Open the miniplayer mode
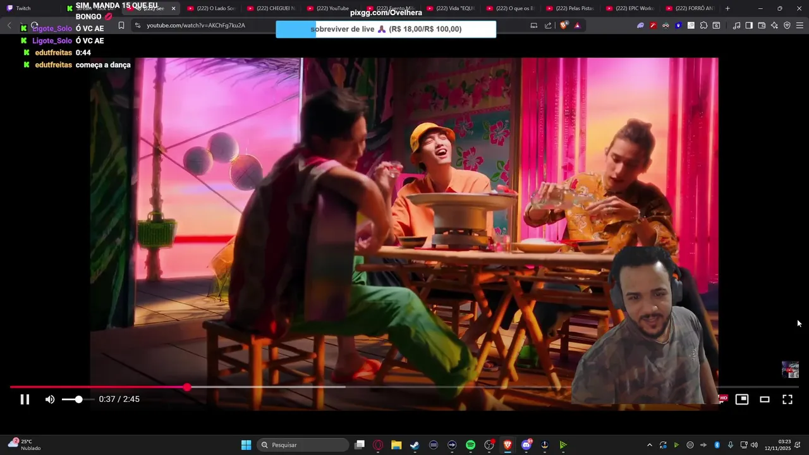 coord(742,399)
